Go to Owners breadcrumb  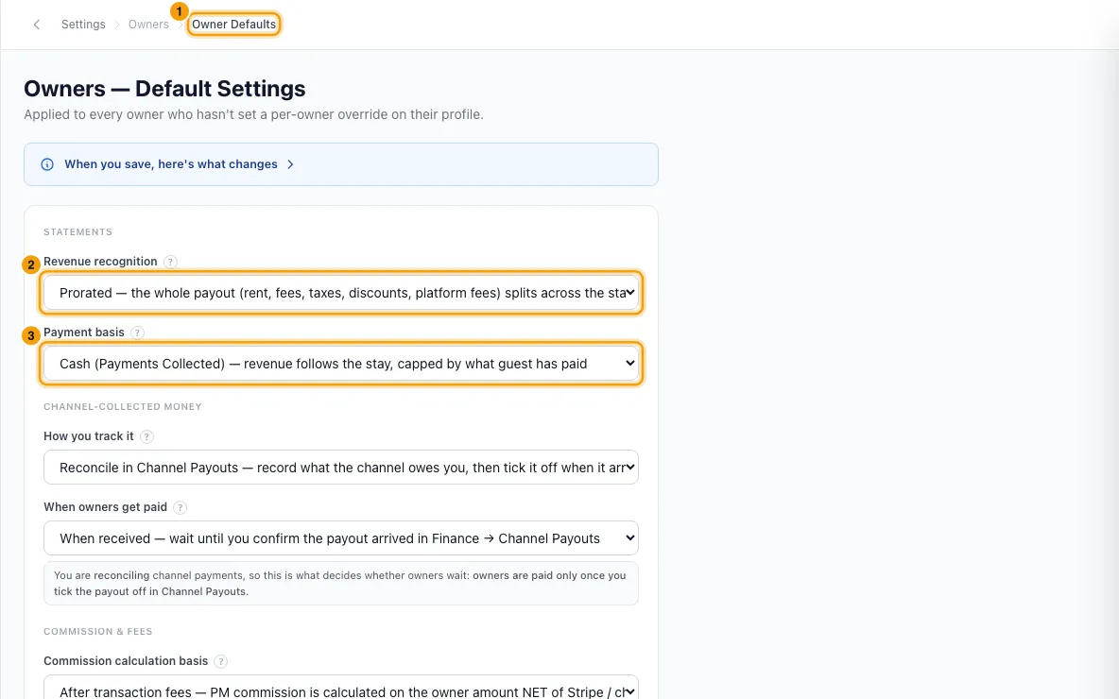coord(148,25)
